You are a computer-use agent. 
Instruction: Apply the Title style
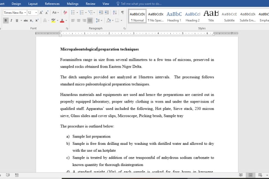(x=211, y=16)
